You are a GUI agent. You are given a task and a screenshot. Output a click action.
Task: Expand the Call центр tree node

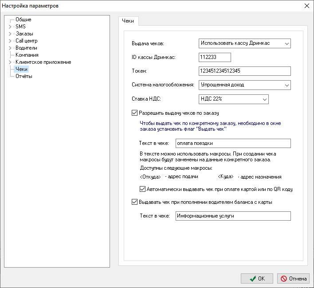(10, 41)
